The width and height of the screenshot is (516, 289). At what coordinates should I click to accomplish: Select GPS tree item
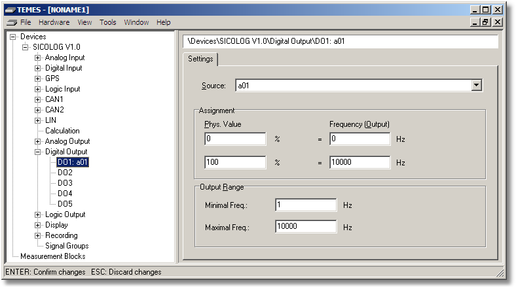point(52,78)
